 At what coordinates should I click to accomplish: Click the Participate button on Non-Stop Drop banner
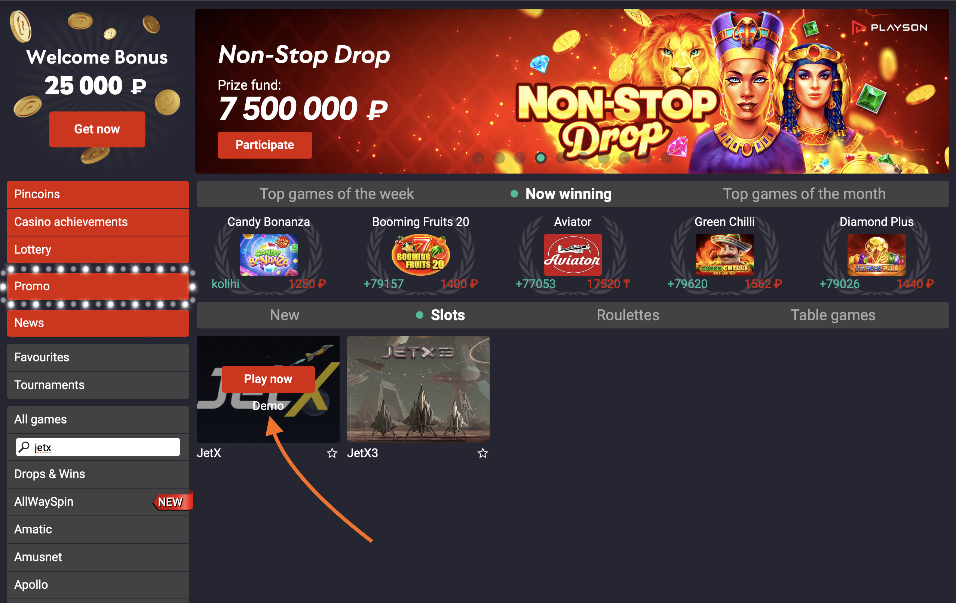point(265,145)
